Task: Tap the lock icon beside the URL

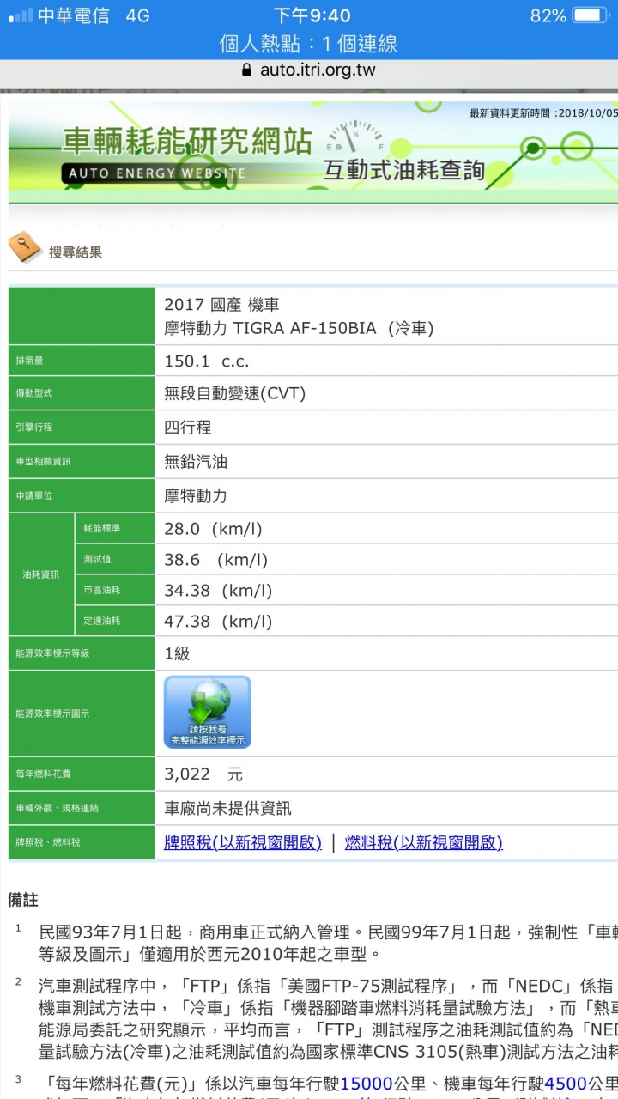Action: tap(247, 70)
